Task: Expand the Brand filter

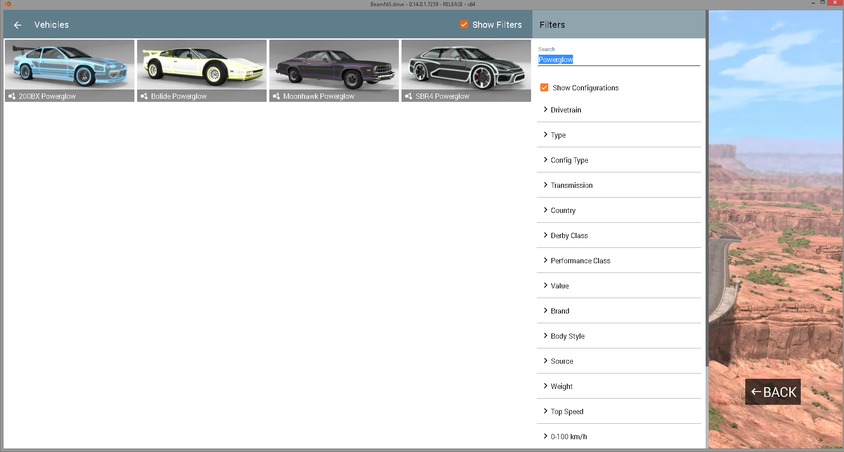Action: click(x=619, y=311)
